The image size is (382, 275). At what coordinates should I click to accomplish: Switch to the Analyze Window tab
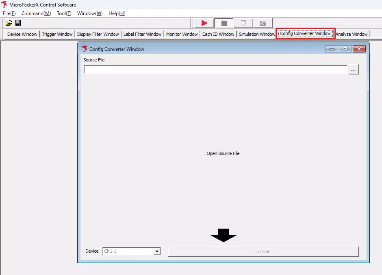click(352, 34)
